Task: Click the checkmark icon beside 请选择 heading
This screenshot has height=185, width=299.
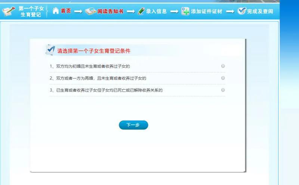Action: click(x=50, y=50)
